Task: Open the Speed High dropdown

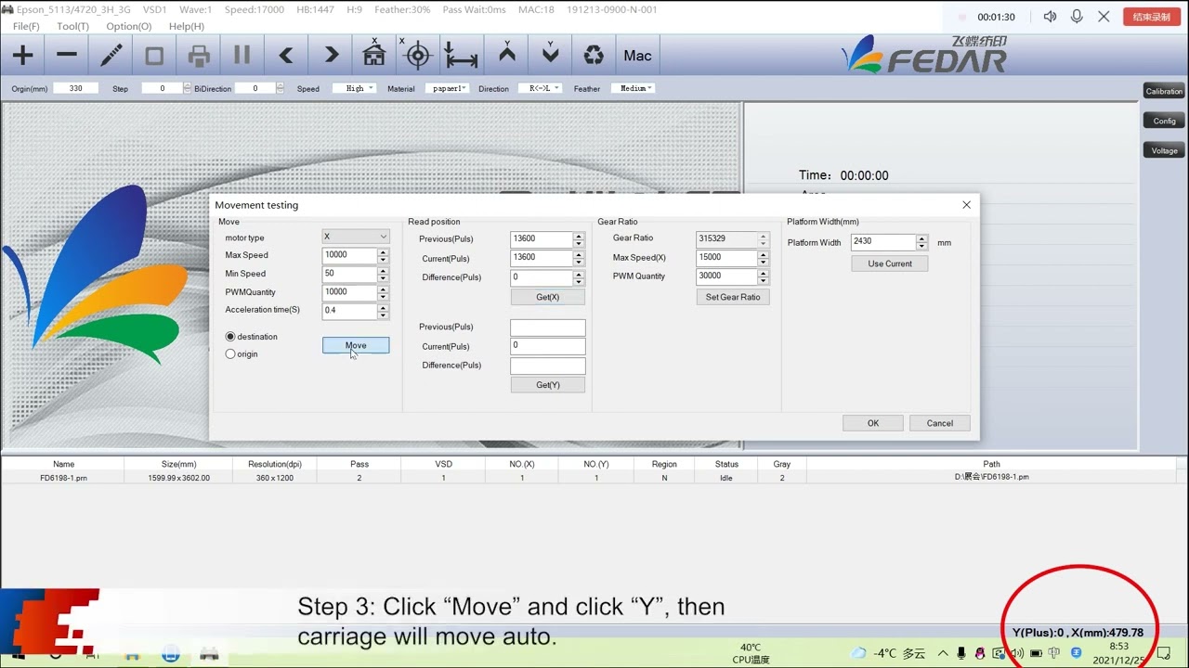Action: 356,88
